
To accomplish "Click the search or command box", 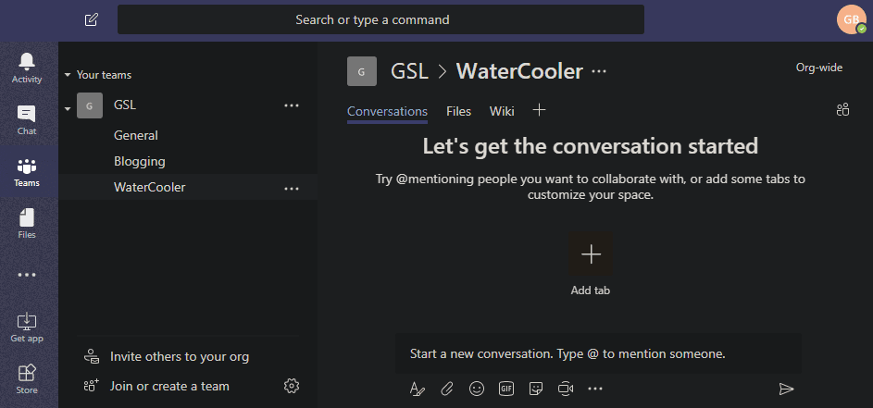I will pos(380,19).
